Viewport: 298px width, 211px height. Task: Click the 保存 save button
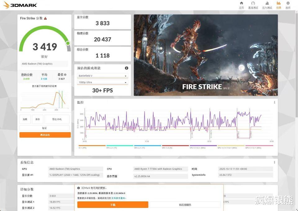tap(38, 119)
